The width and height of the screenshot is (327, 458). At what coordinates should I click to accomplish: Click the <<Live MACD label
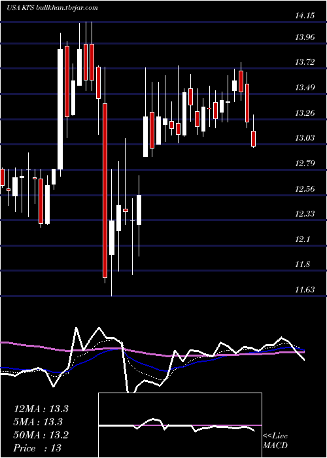click(x=275, y=441)
